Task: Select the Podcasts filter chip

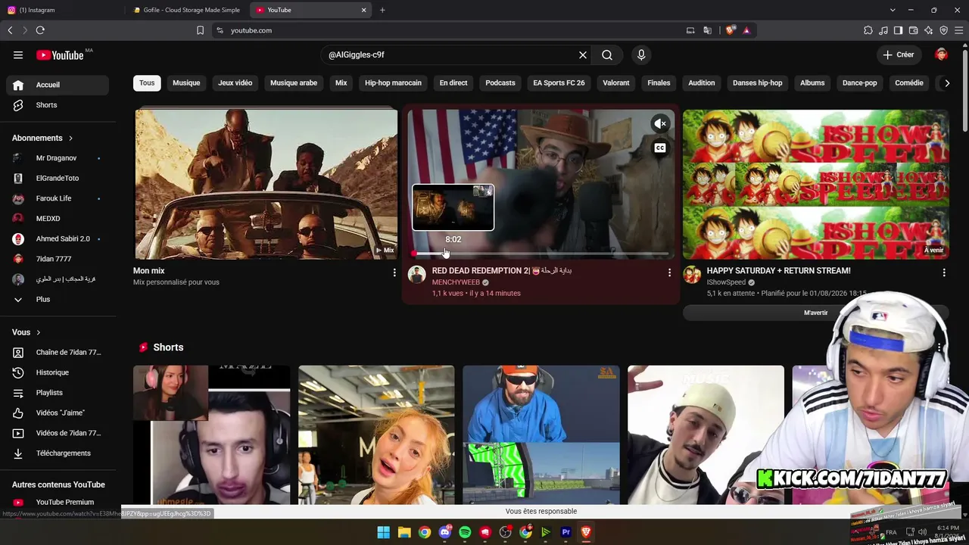Action: tap(500, 83)
